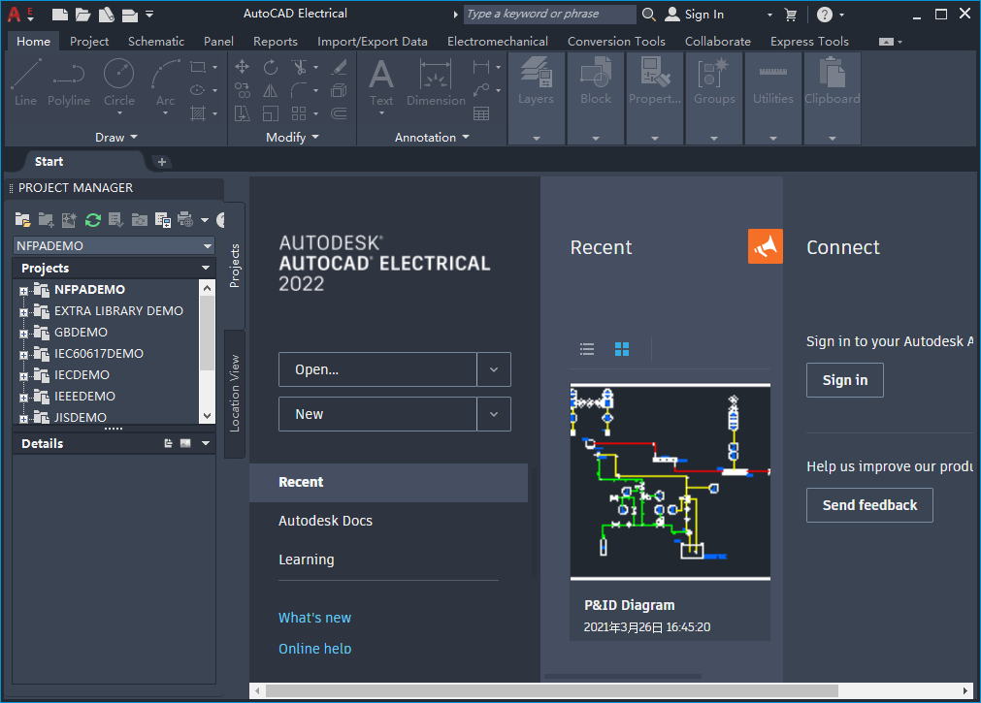The width and height of the screenshot is (981, 703).
Task: Click the Autodesk App Store cart icon
Action: pos(791,15)
